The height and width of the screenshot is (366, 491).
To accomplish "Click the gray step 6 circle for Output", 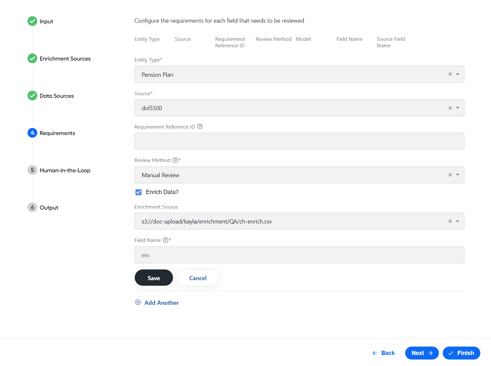I will [x=32, y=207].
